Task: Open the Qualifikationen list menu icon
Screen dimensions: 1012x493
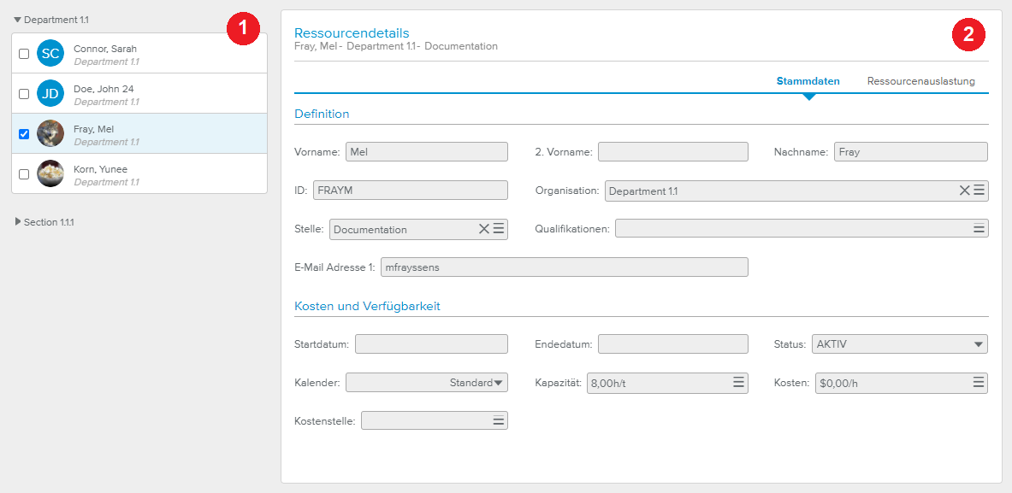Action: point(979,228)
